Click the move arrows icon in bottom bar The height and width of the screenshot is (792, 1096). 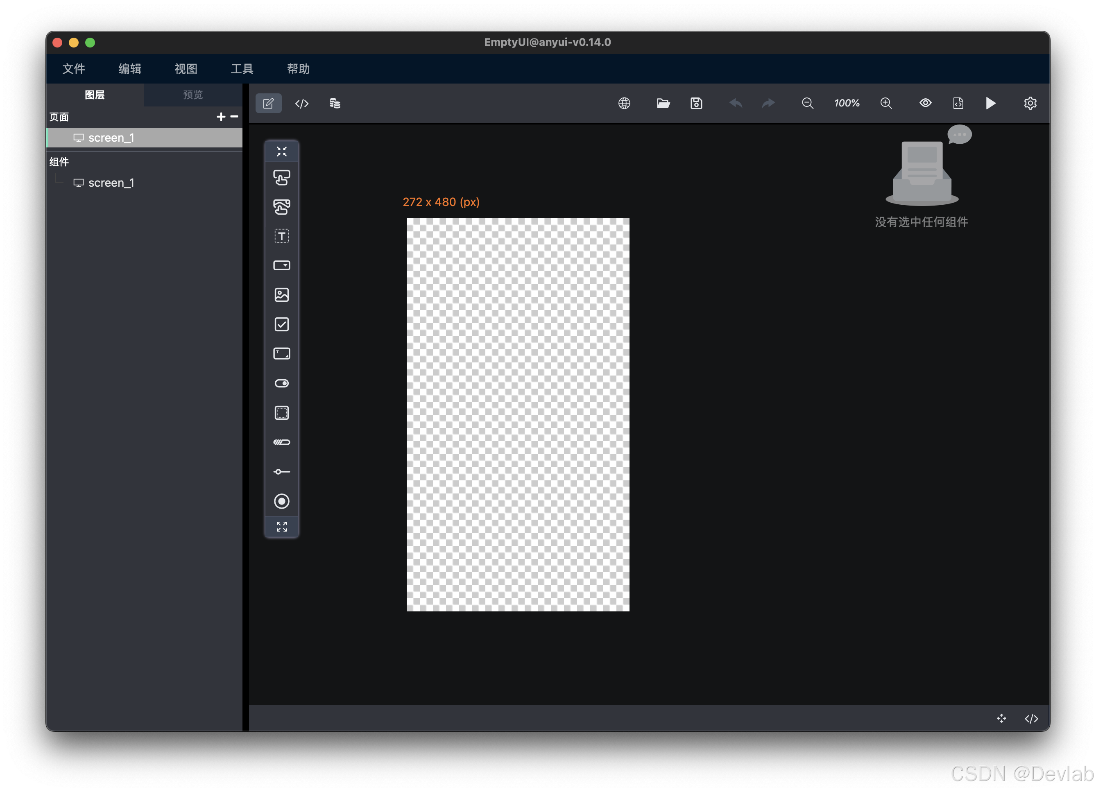[1002, 719]
